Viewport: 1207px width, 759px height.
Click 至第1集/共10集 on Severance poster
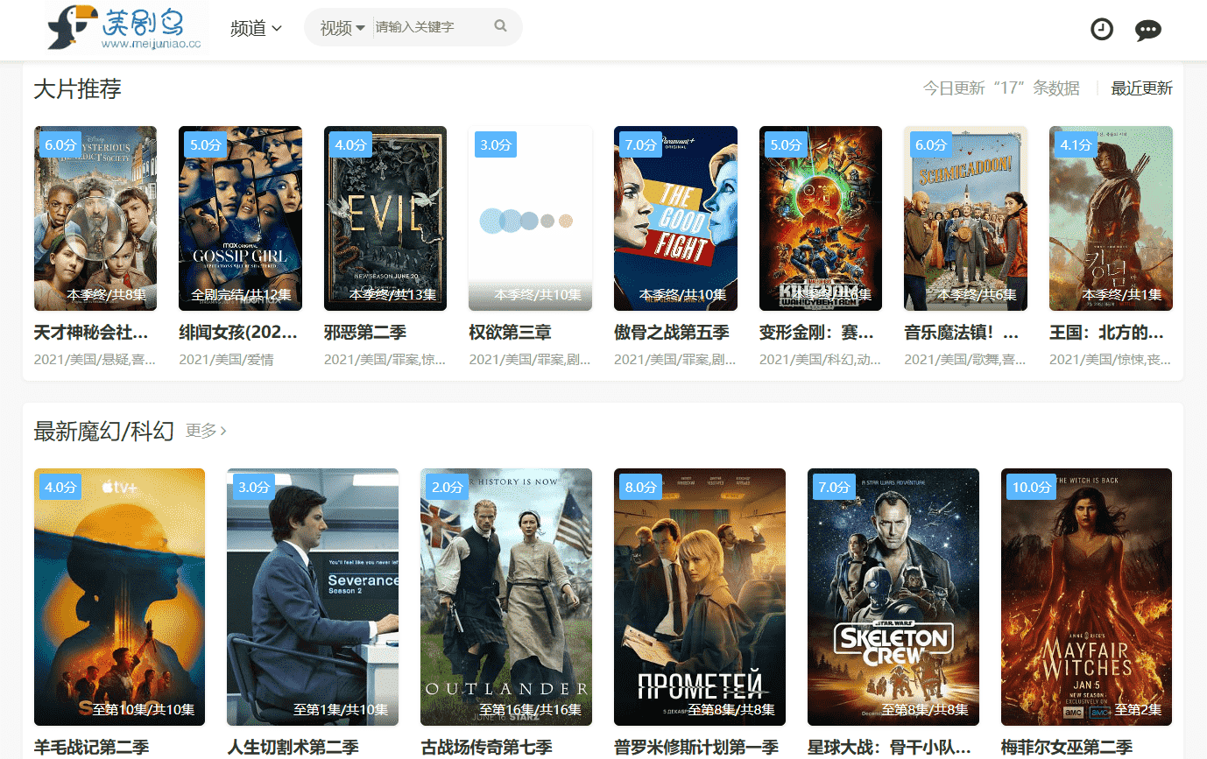coord(341,710)
